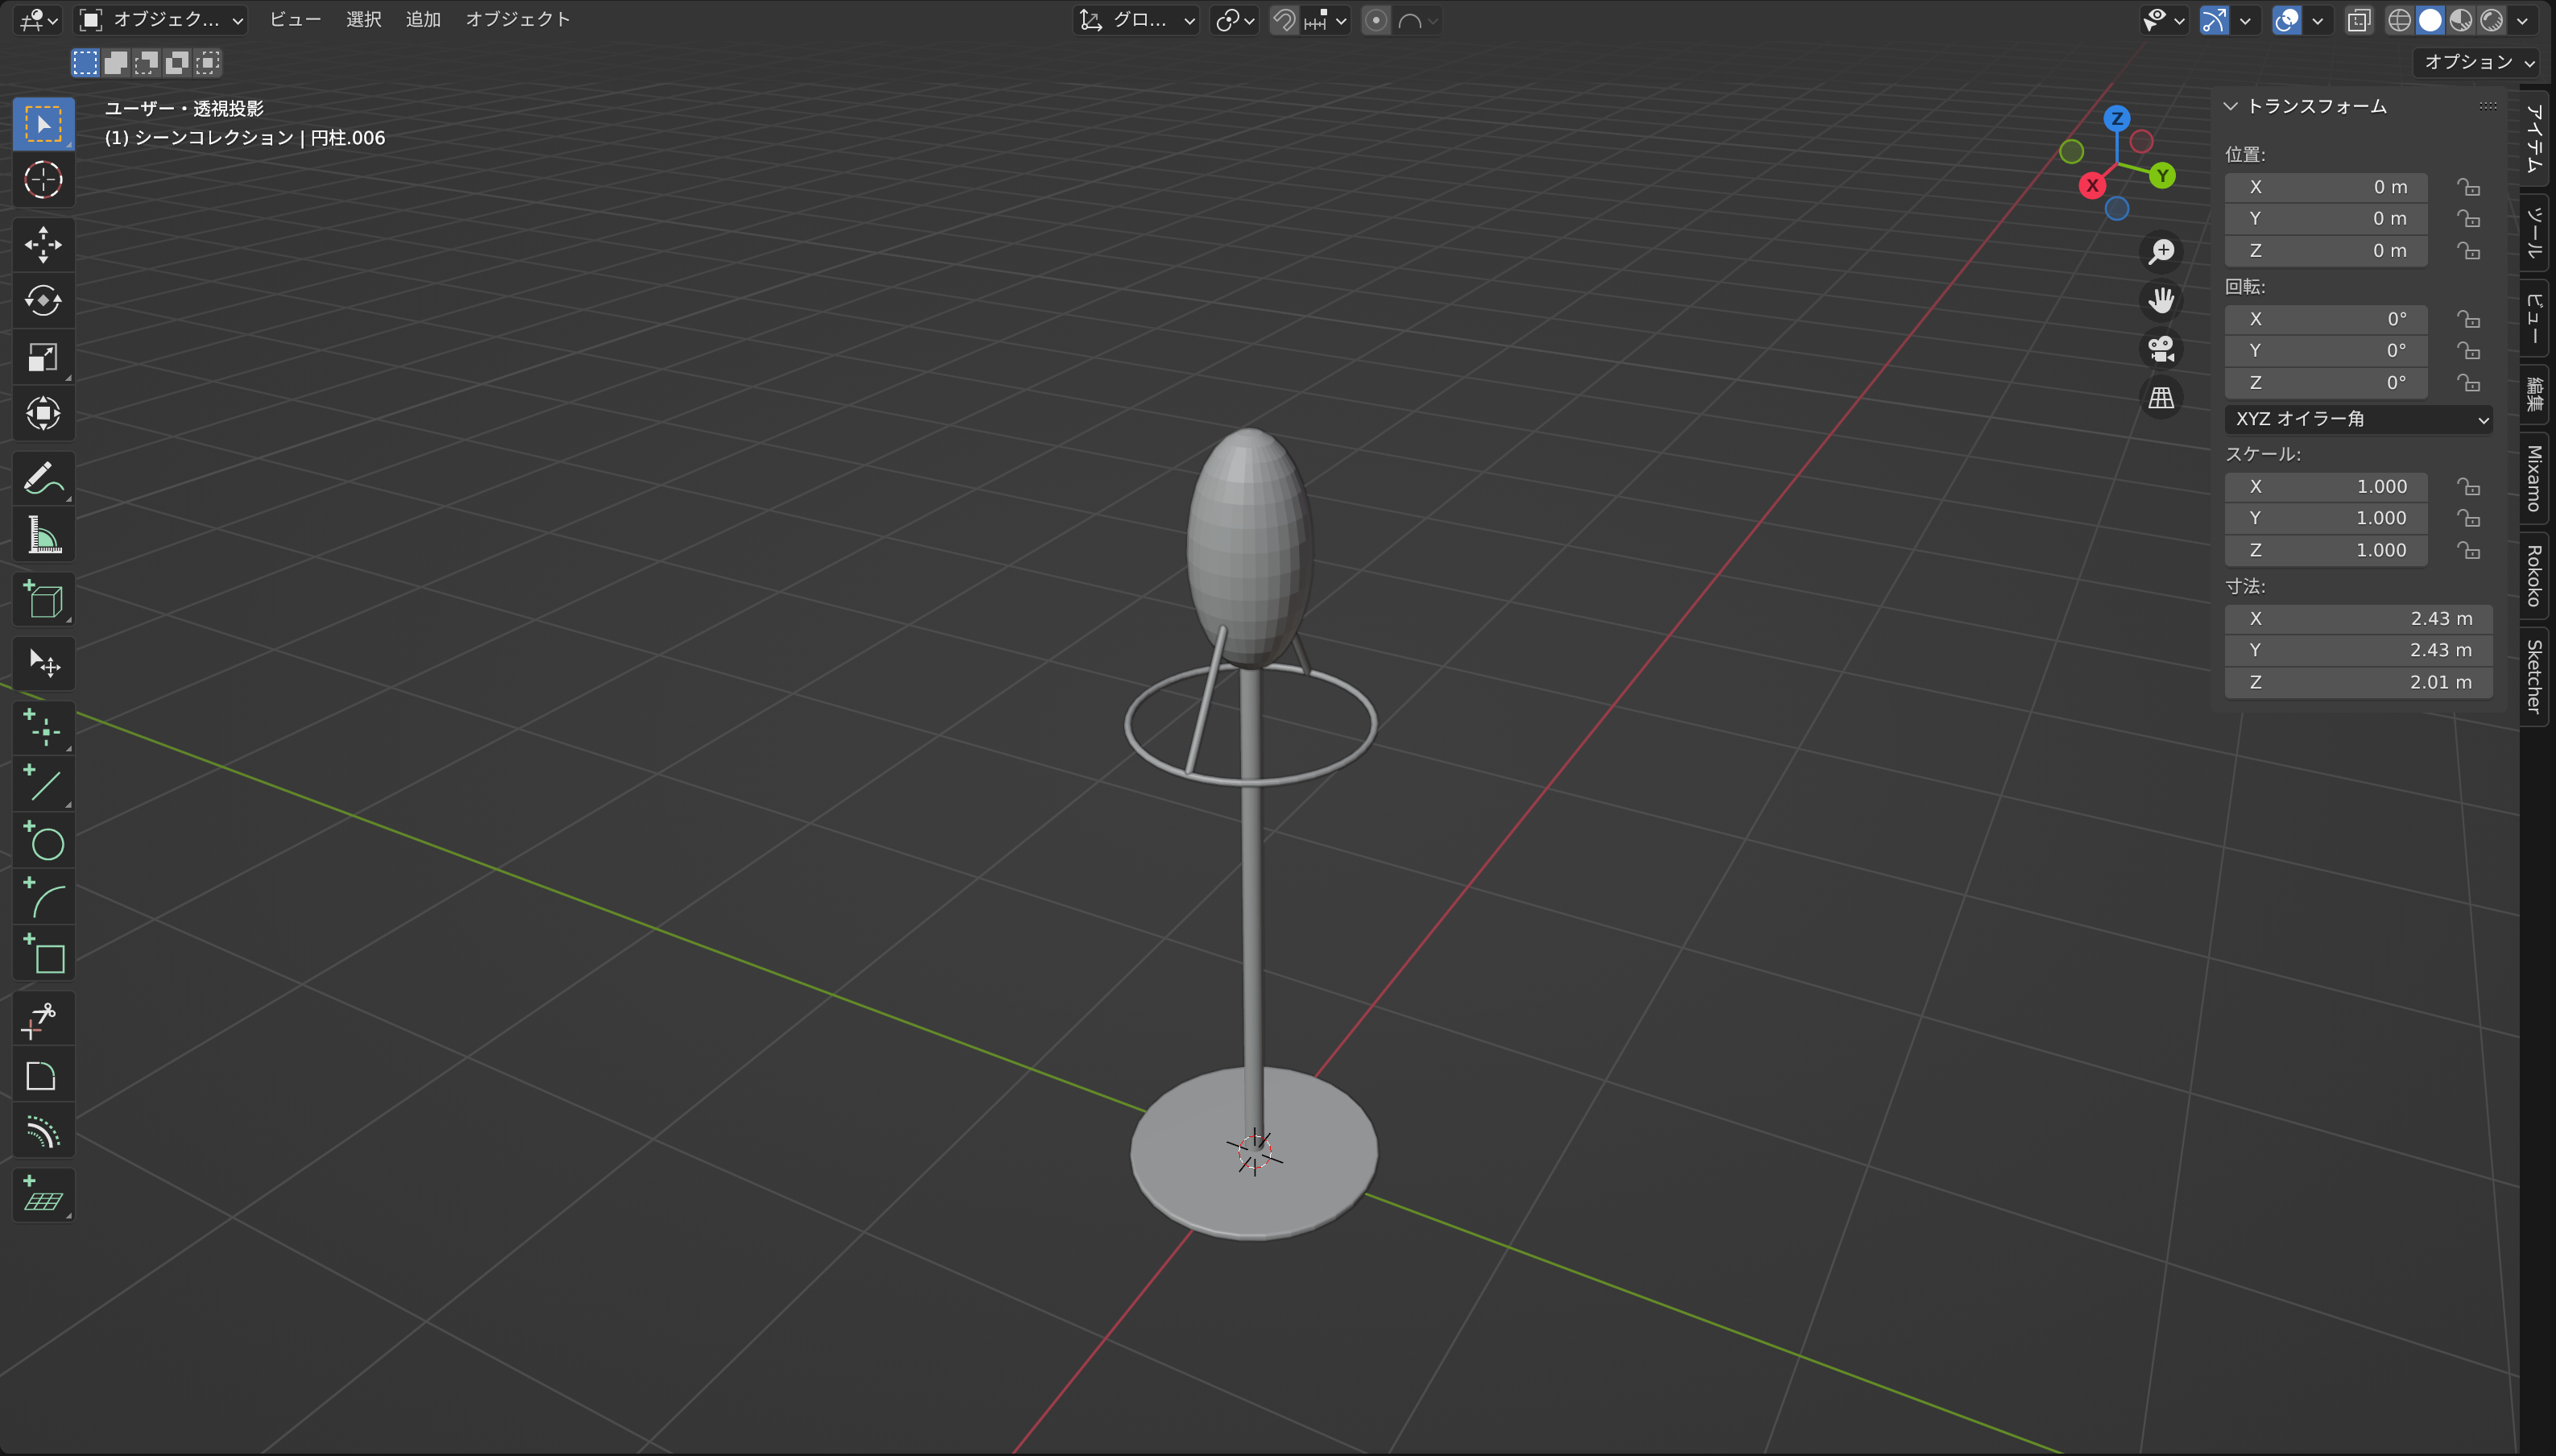Screen dimensions: 2556x1456
Task: Toggle X-ray mode
Action: click(x=2359, y=20)
